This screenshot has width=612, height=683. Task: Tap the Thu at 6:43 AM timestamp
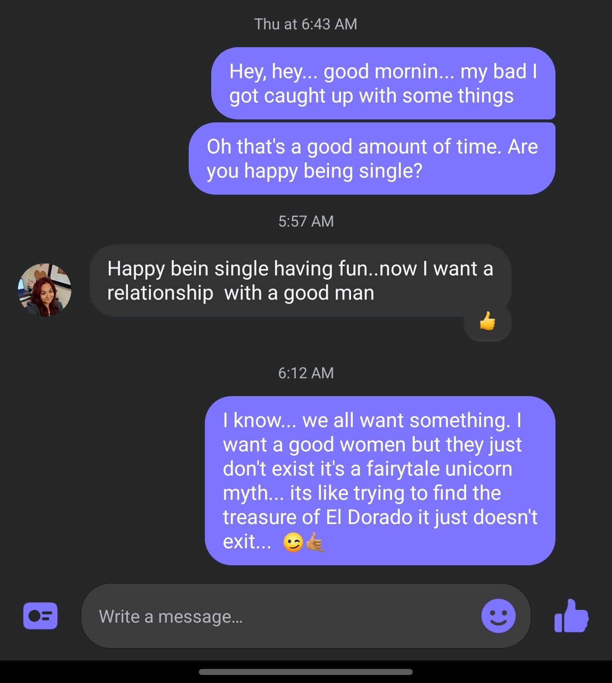point(306,24)
